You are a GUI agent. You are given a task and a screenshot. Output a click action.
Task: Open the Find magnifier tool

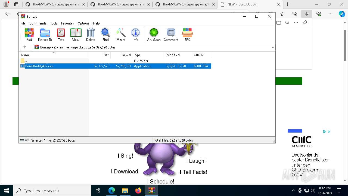tap(105, 35)
